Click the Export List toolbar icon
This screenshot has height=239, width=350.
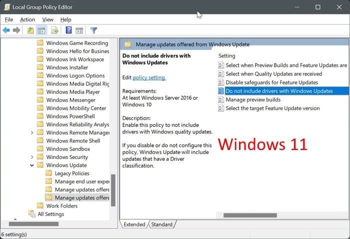tap(54, 30)
